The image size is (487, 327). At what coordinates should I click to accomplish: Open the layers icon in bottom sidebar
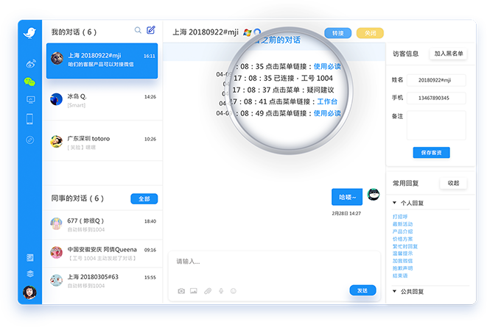click(x=30, y=273)
